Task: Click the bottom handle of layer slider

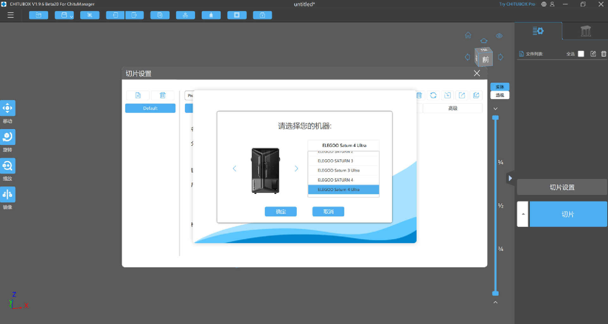Action: click(496, 293)
